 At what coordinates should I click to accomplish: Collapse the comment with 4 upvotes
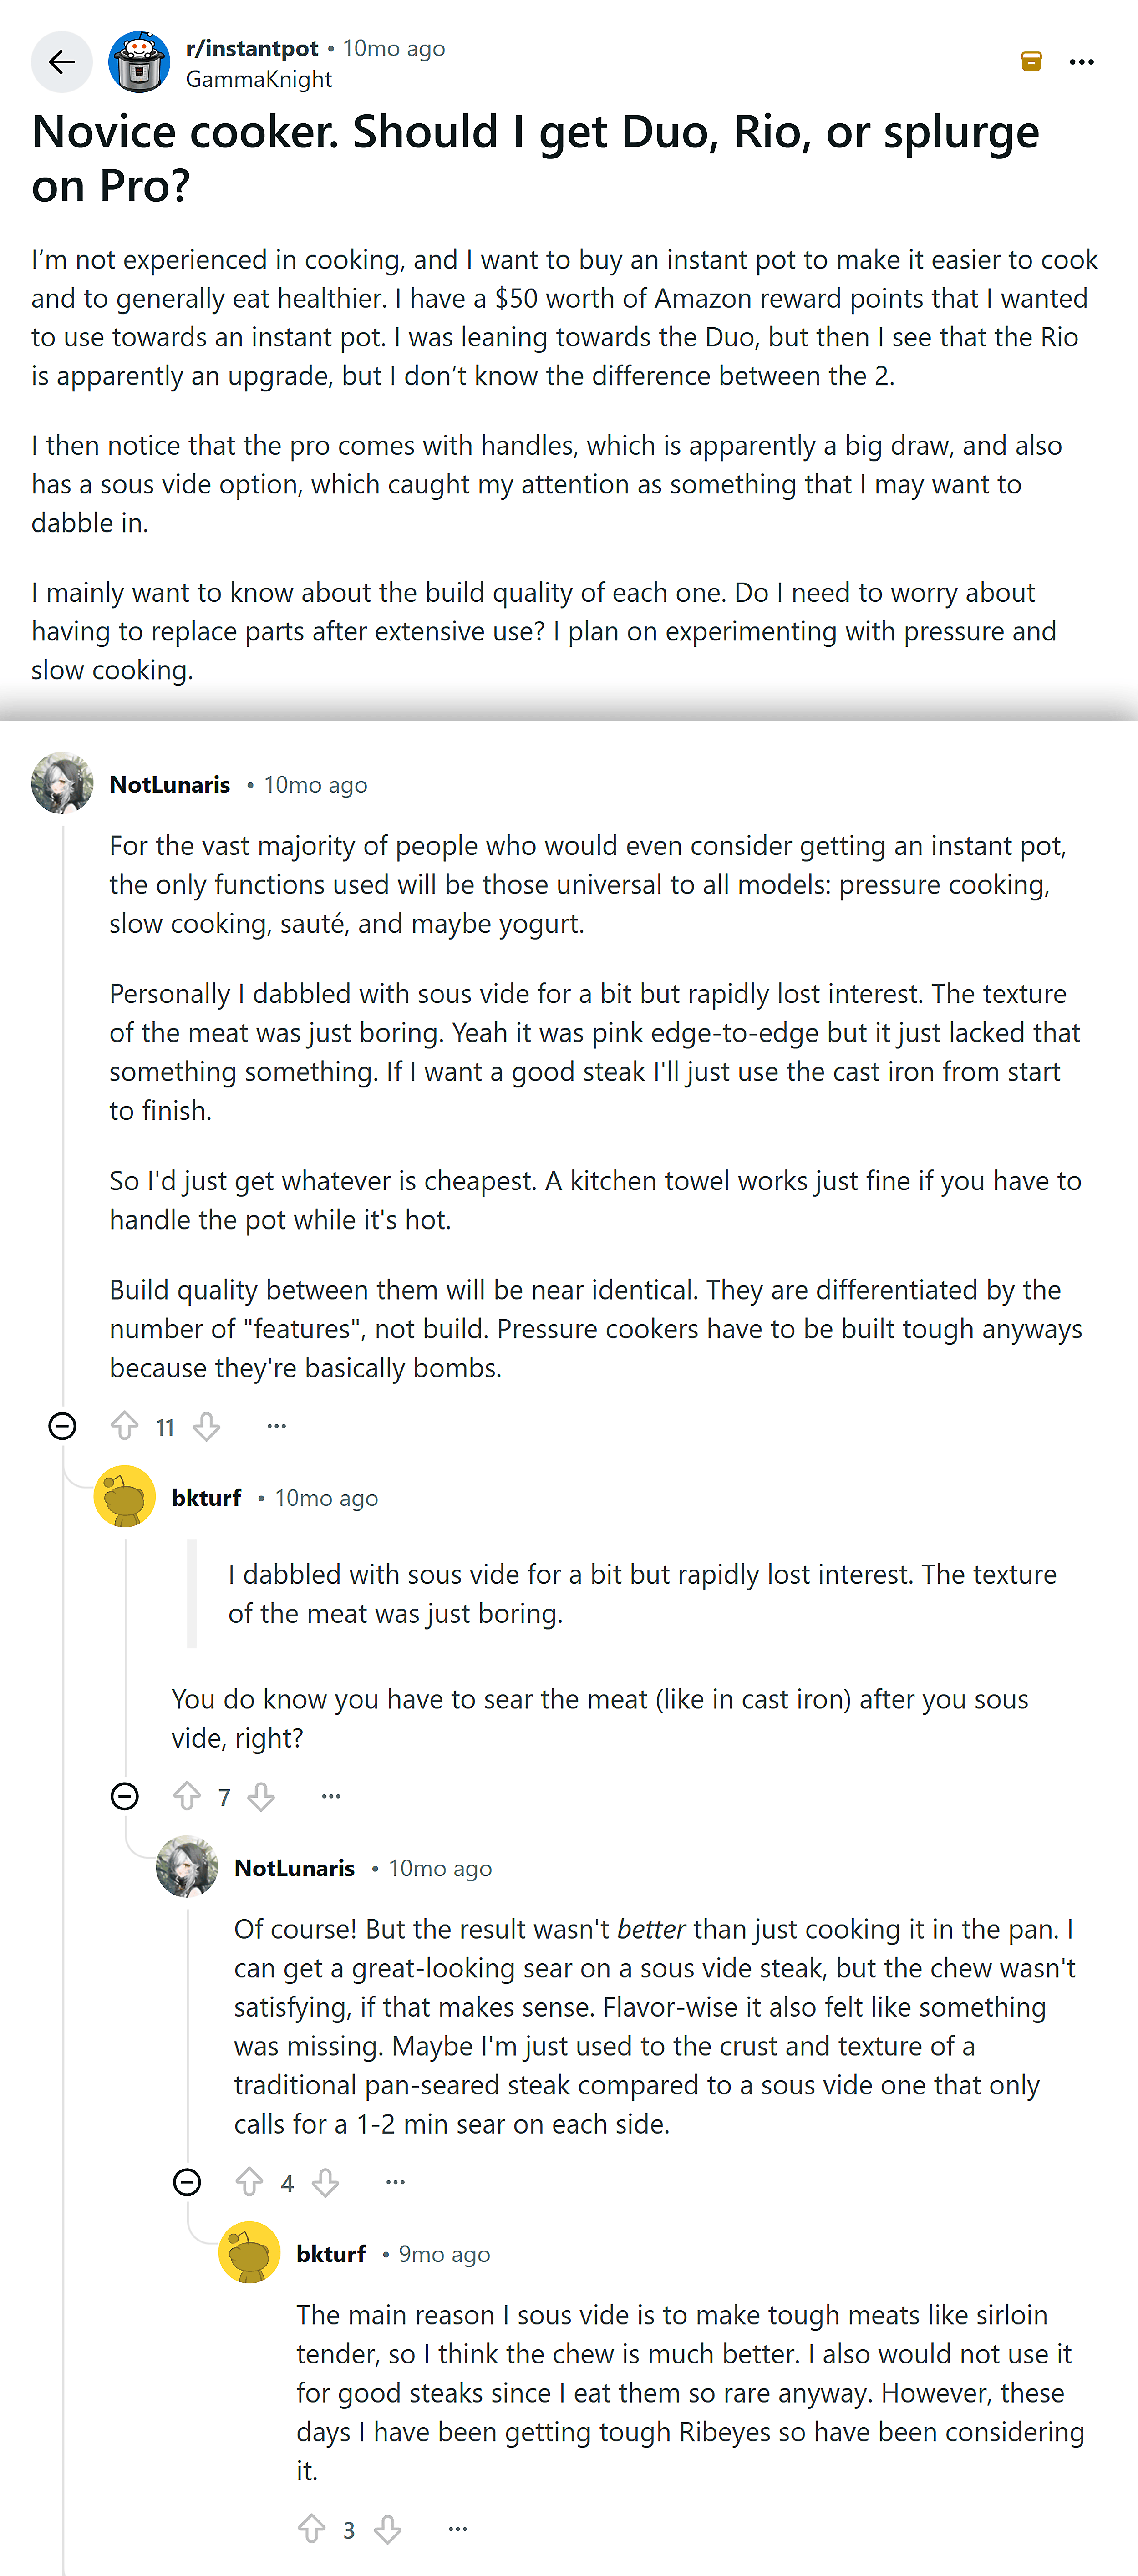(x=188, y=2182)
